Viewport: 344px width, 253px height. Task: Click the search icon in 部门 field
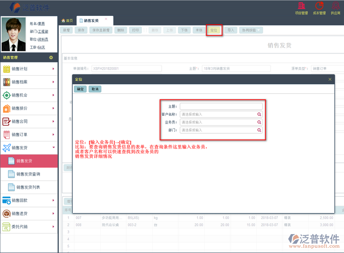[x=259, y=130]
